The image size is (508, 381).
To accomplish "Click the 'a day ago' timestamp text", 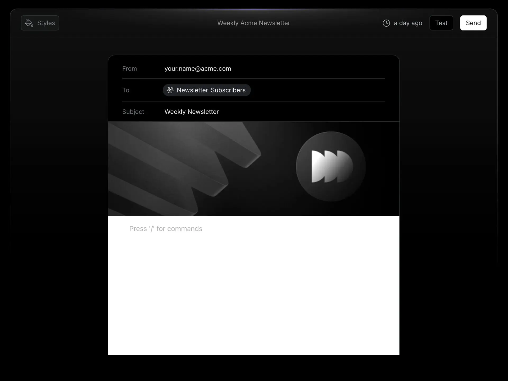I will pyautogui.click(x=408, y=23).
